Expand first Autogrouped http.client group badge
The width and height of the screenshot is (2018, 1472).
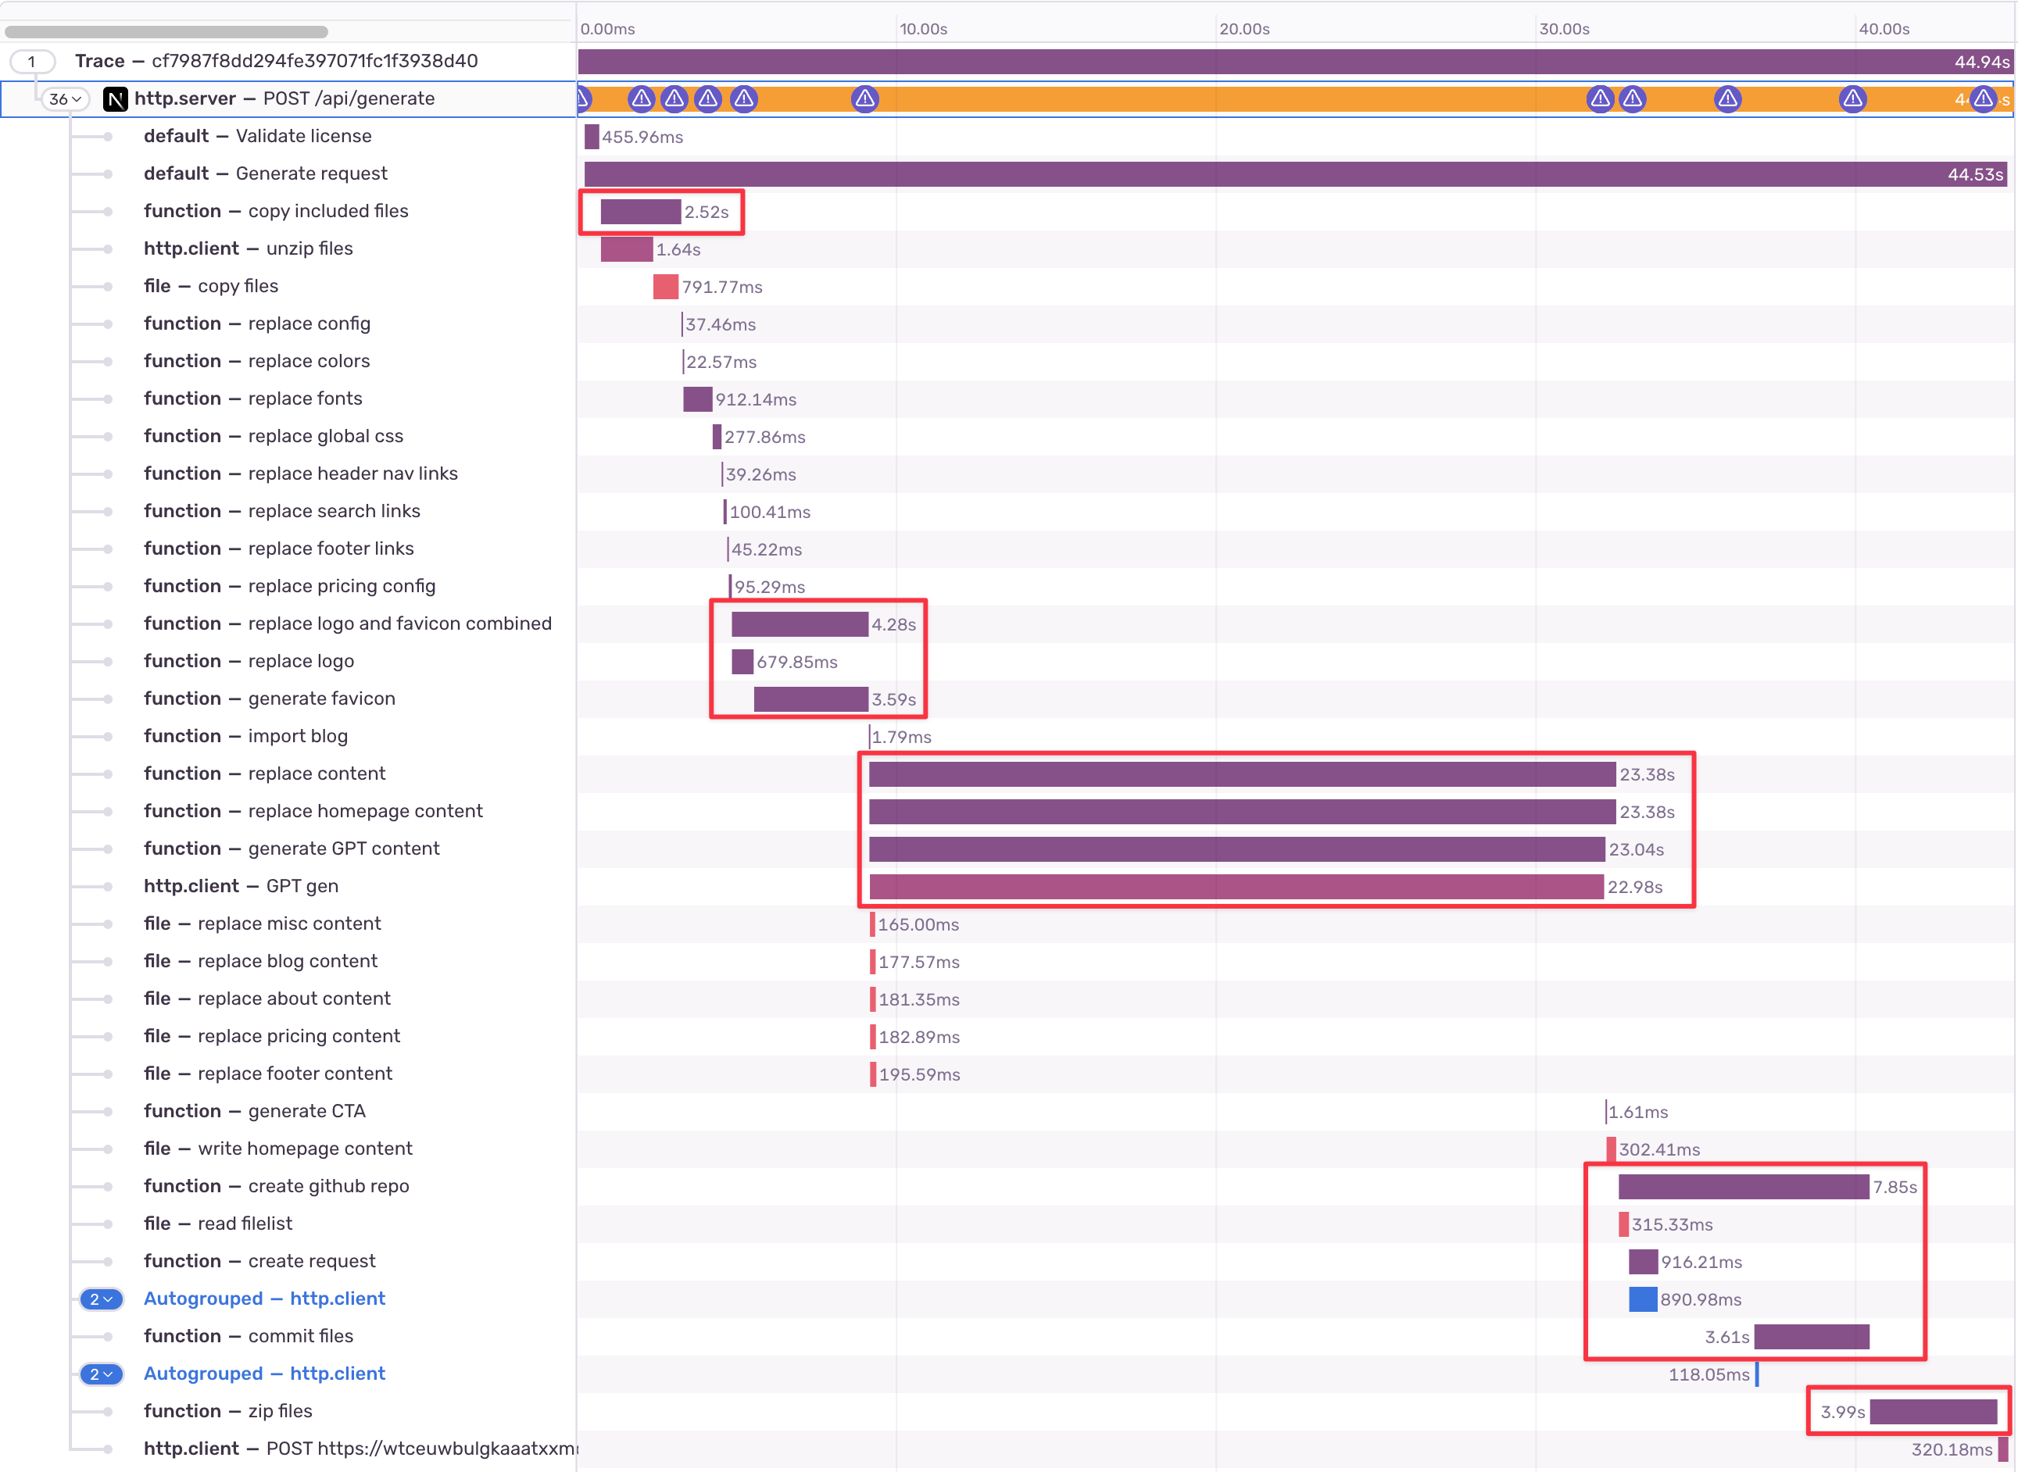[x=102, y=1299]
